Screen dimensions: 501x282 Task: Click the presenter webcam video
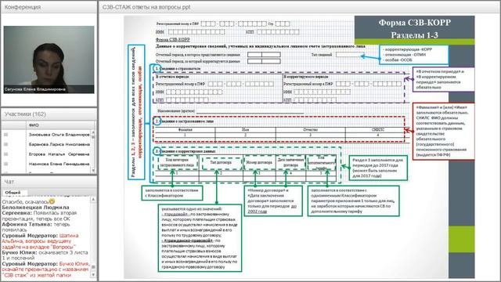(x=49, y=60)
